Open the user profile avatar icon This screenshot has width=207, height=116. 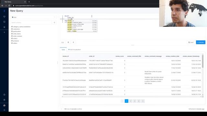4,105
